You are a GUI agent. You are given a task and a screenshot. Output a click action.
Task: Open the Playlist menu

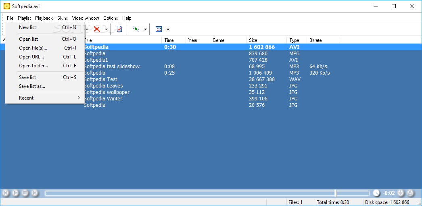(24, 18)
